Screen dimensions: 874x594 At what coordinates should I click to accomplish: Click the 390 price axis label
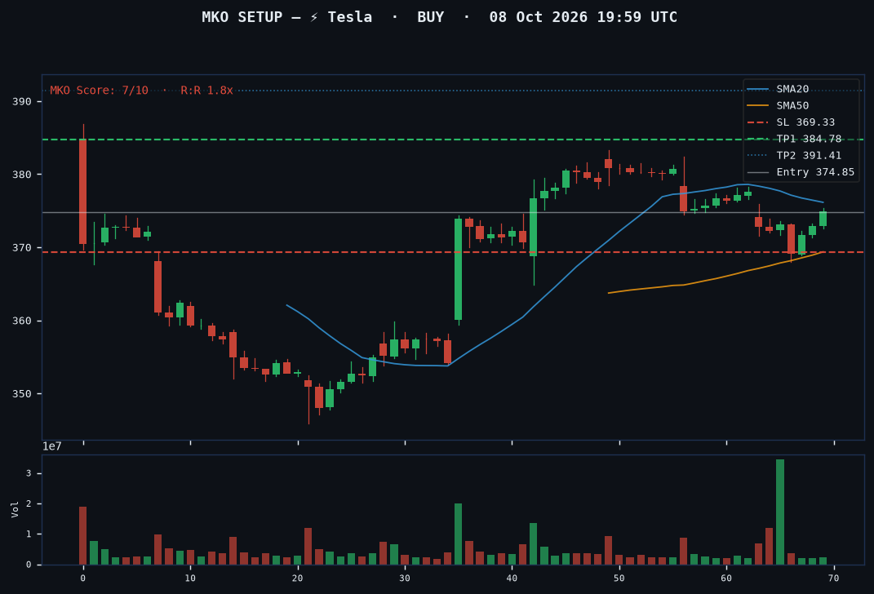pos(22,101)
